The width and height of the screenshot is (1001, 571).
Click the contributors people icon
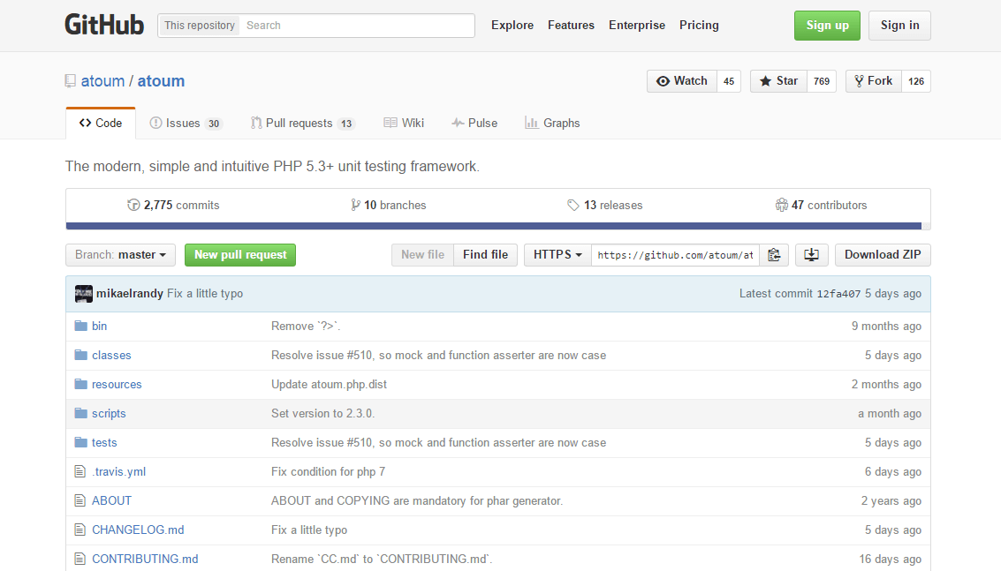[781, 205]
